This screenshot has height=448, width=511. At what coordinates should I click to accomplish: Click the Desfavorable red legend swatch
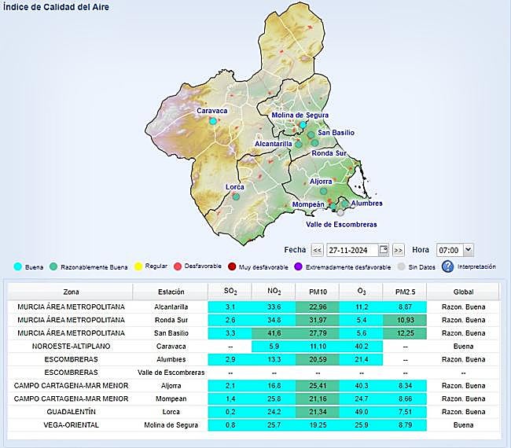pos(178,267)
